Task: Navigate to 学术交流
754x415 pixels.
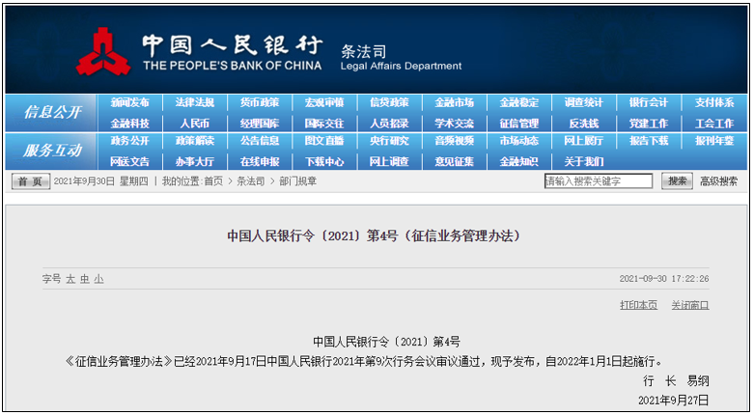Action: click(455, 124)
